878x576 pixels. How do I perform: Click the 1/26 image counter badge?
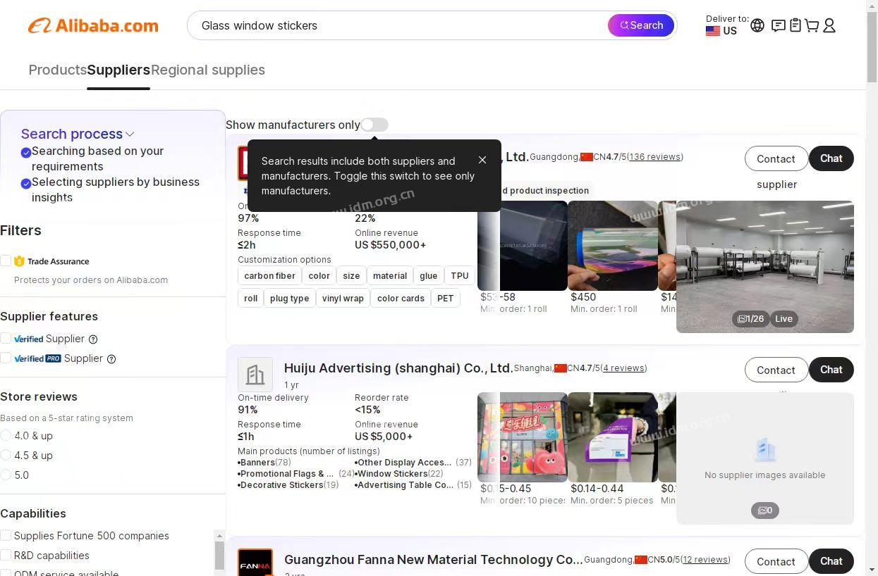[750, 319]
